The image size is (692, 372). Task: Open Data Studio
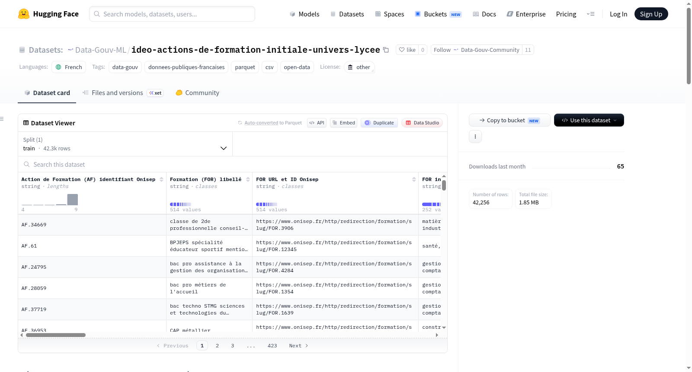click(x=422, y=123)
